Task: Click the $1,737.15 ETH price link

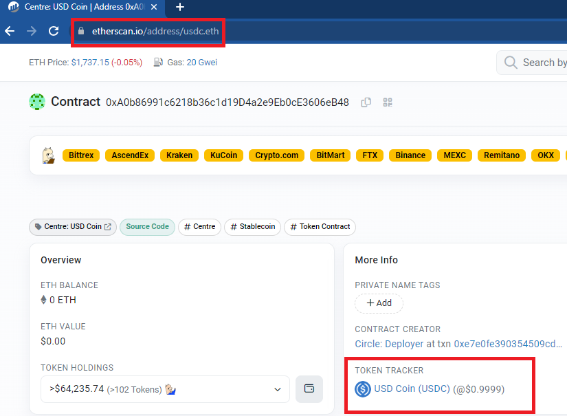Action: [x=90, y=62]
